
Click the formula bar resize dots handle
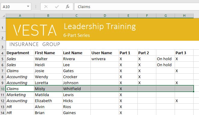coord(36,7)
